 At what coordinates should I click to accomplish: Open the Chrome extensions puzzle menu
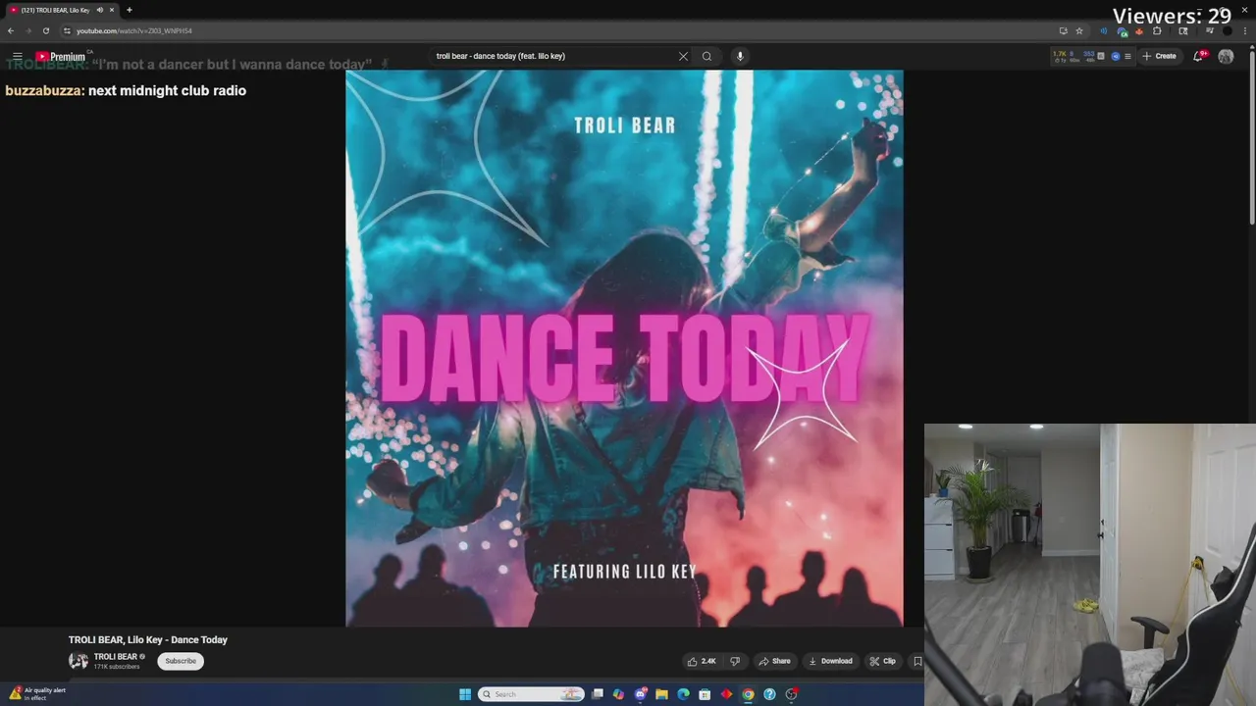1157,30
